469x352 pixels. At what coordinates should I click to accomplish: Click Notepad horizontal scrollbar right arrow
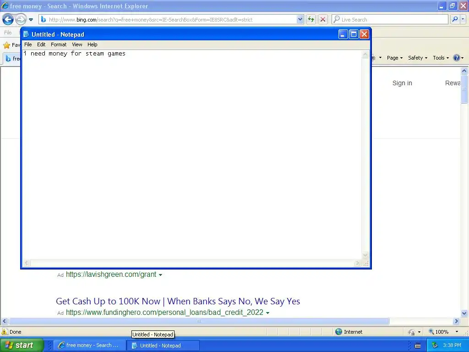[x=357, y=263]
